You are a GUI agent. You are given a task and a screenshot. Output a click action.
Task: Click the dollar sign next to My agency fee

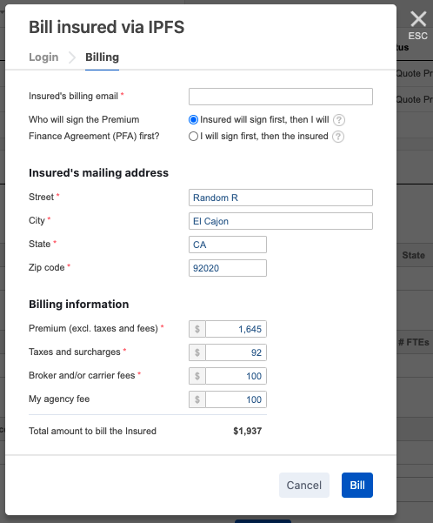click(197, 399)
